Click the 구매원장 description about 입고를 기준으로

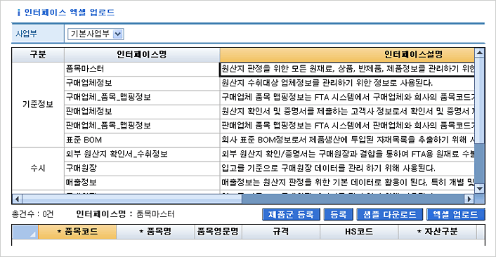click(x=347, y=169)
